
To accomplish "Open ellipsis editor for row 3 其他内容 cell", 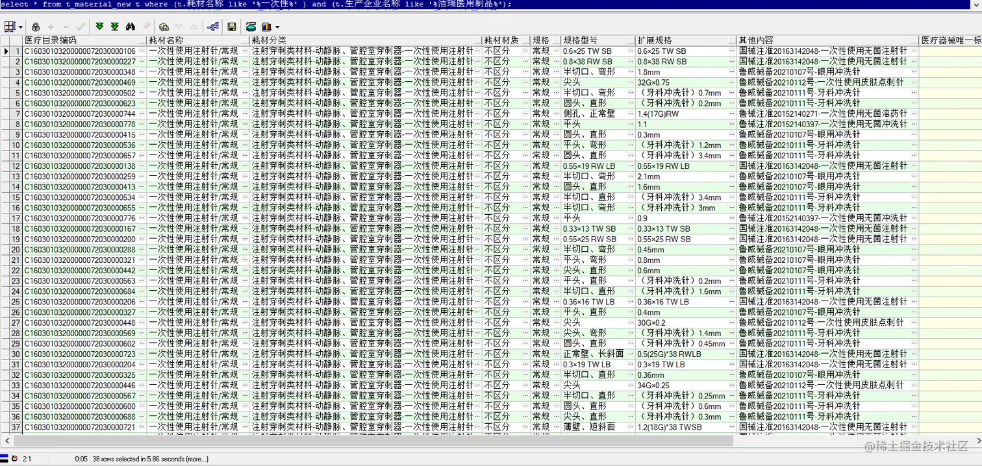I will point(914,72).
